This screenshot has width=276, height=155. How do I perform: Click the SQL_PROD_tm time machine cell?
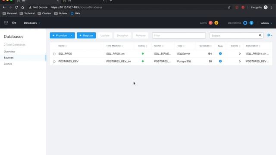116,53
